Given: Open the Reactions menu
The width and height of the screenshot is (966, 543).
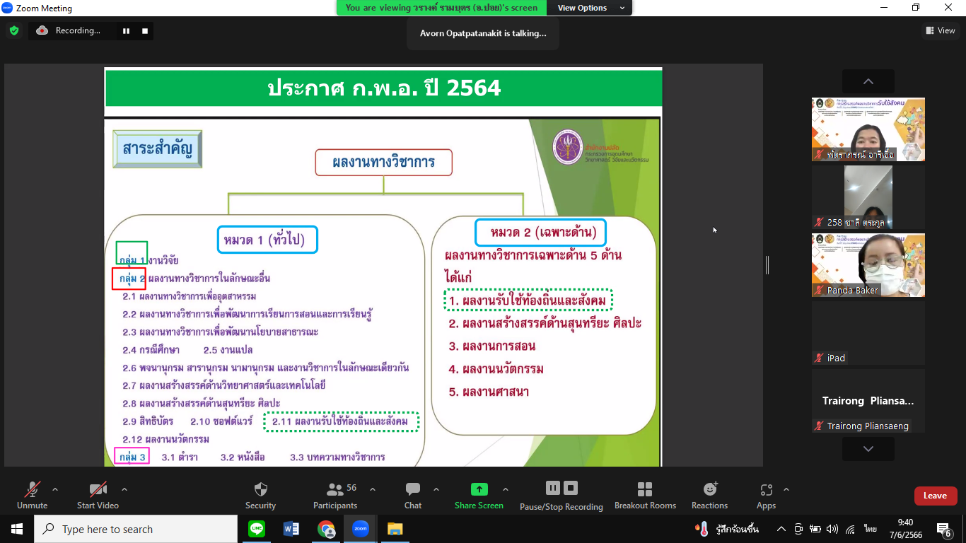Looking at the screenshot, I should tap(709, 490).
